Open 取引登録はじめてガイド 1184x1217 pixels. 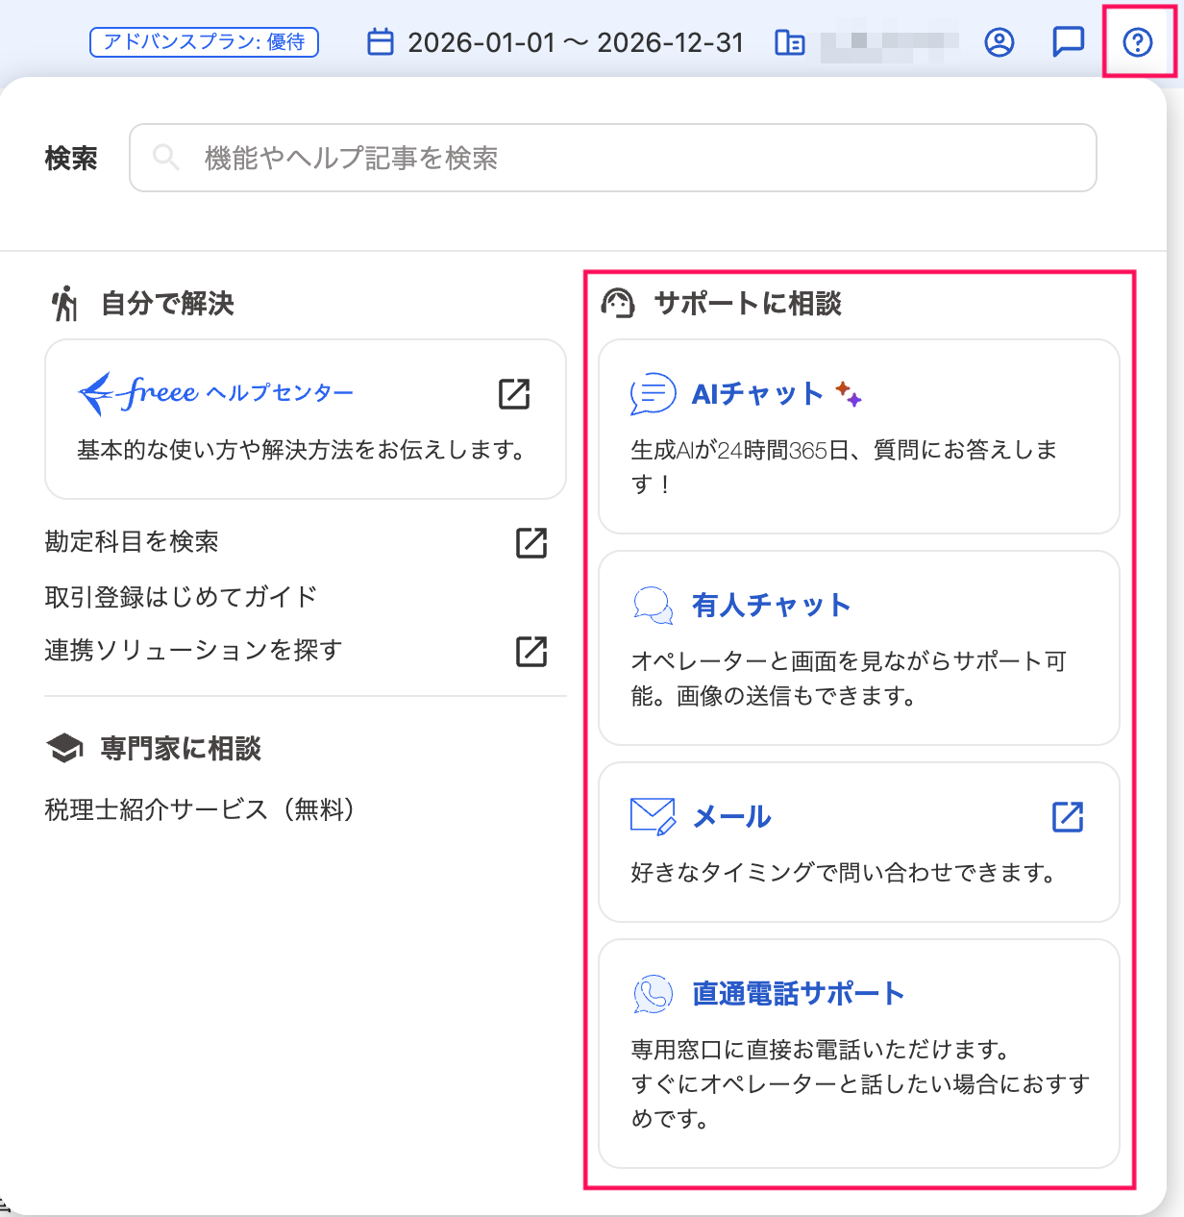point(181,597)
